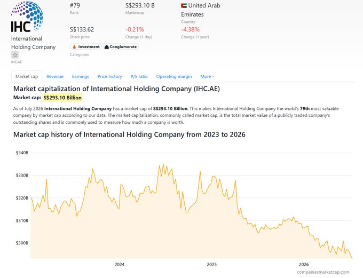Click the United Arab Emirates country link
Screen dimensions: 363x278
point(201,10)
